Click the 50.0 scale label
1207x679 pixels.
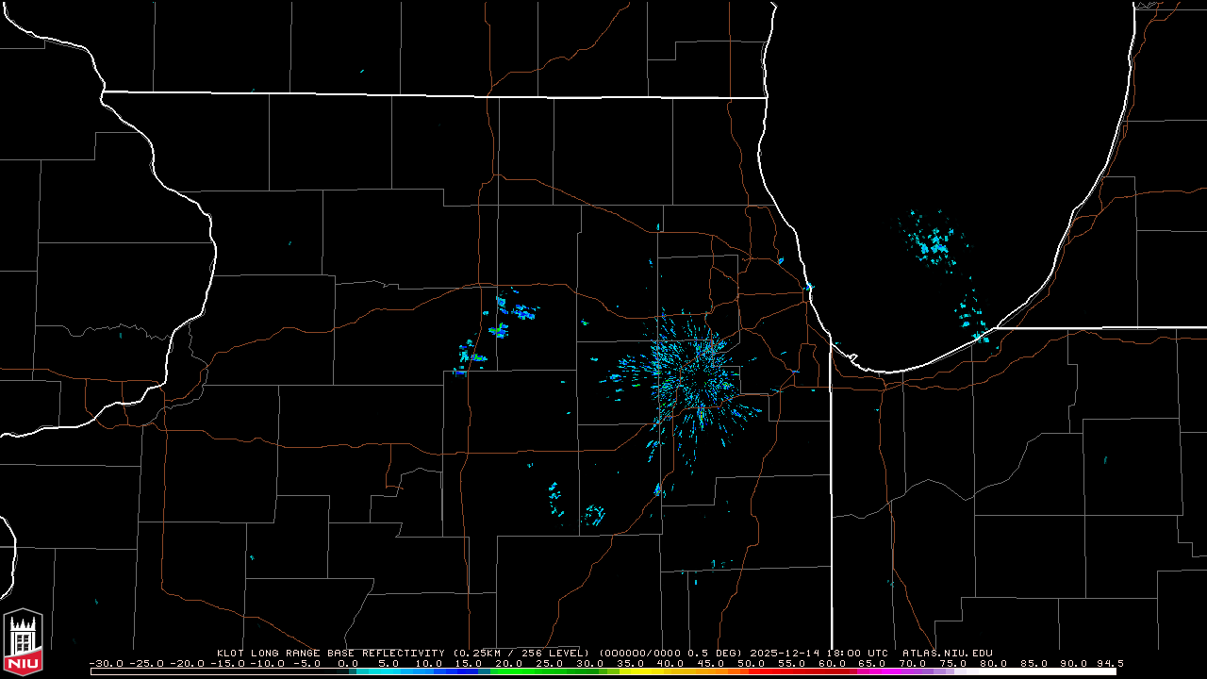coord(752,663)
